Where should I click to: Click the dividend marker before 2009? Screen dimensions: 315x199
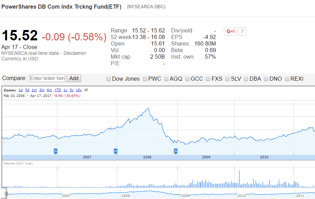pyautogui.click(x=176, y=151)
